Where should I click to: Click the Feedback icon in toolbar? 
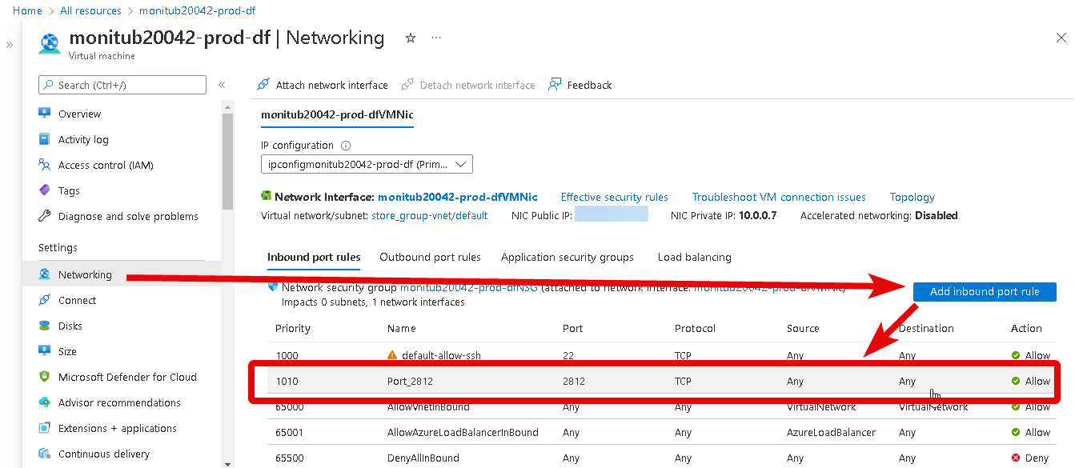tap(555, 85)
